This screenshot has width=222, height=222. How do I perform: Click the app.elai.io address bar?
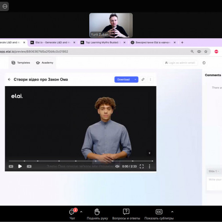click(x=95, y=52)
